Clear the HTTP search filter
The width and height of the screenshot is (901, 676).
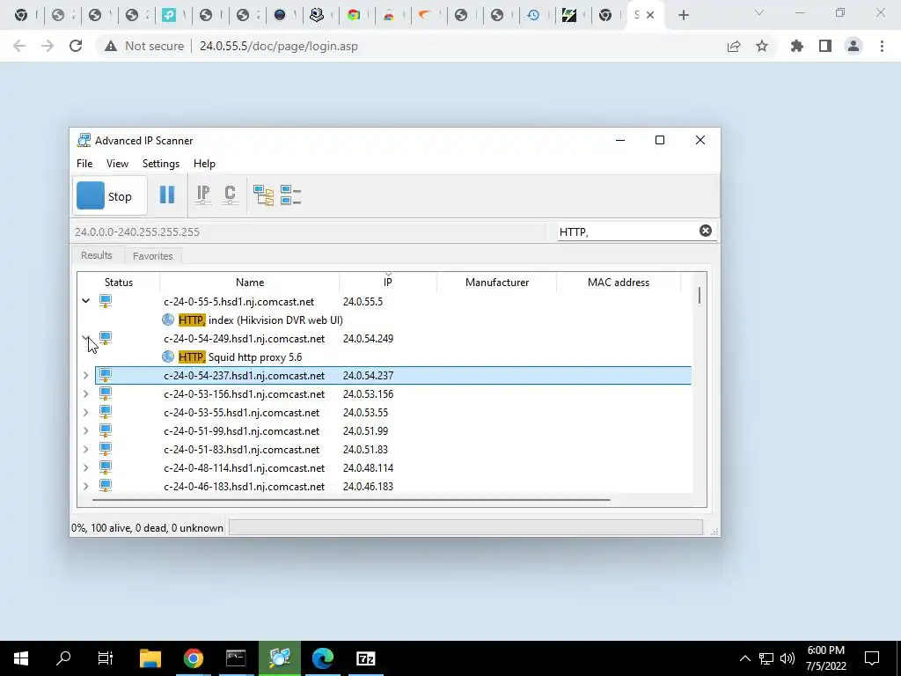[x=705, y=231]
